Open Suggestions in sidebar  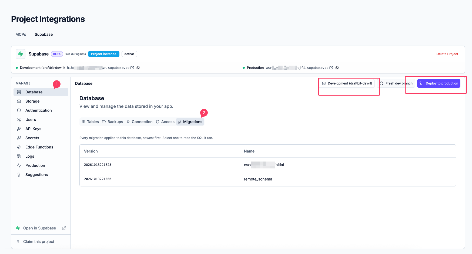41,175
